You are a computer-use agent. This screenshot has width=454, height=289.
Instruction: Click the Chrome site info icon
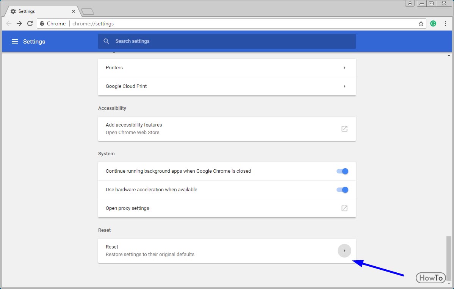[x=42, y=23]
